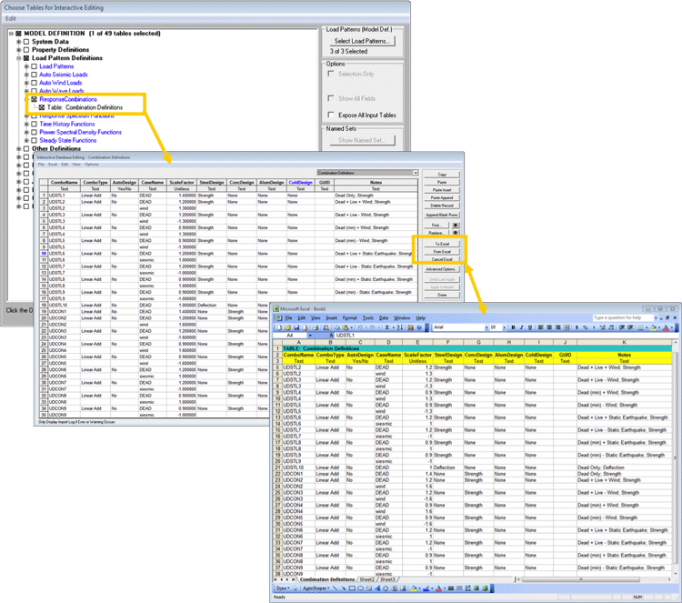Click the Open file icon in Excel toolbar
Image resolution: width=682 pixels, height=603 pixels.
coord(288,327)
